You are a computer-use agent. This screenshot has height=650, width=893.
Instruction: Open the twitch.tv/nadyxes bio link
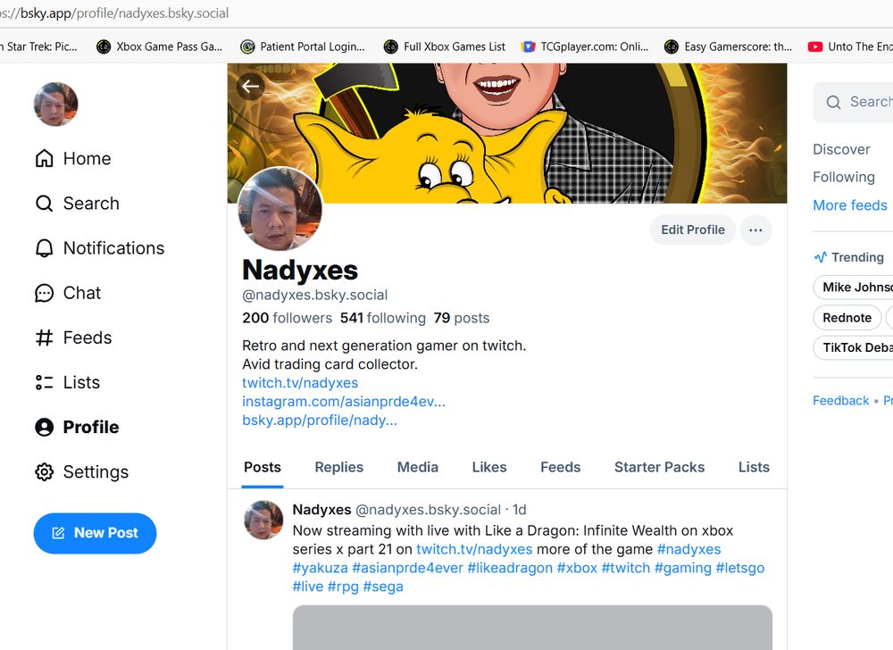300,382
